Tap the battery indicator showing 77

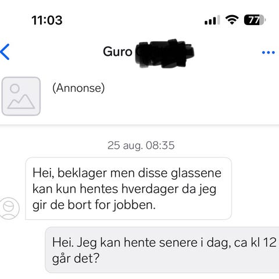pos(255,20)
